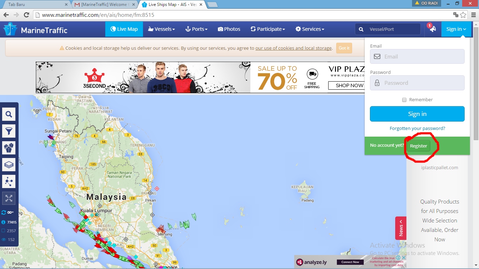Click the magnifier icon in Vessel/Port search
The width and height of the screenshot is (479, 269).
361,29
